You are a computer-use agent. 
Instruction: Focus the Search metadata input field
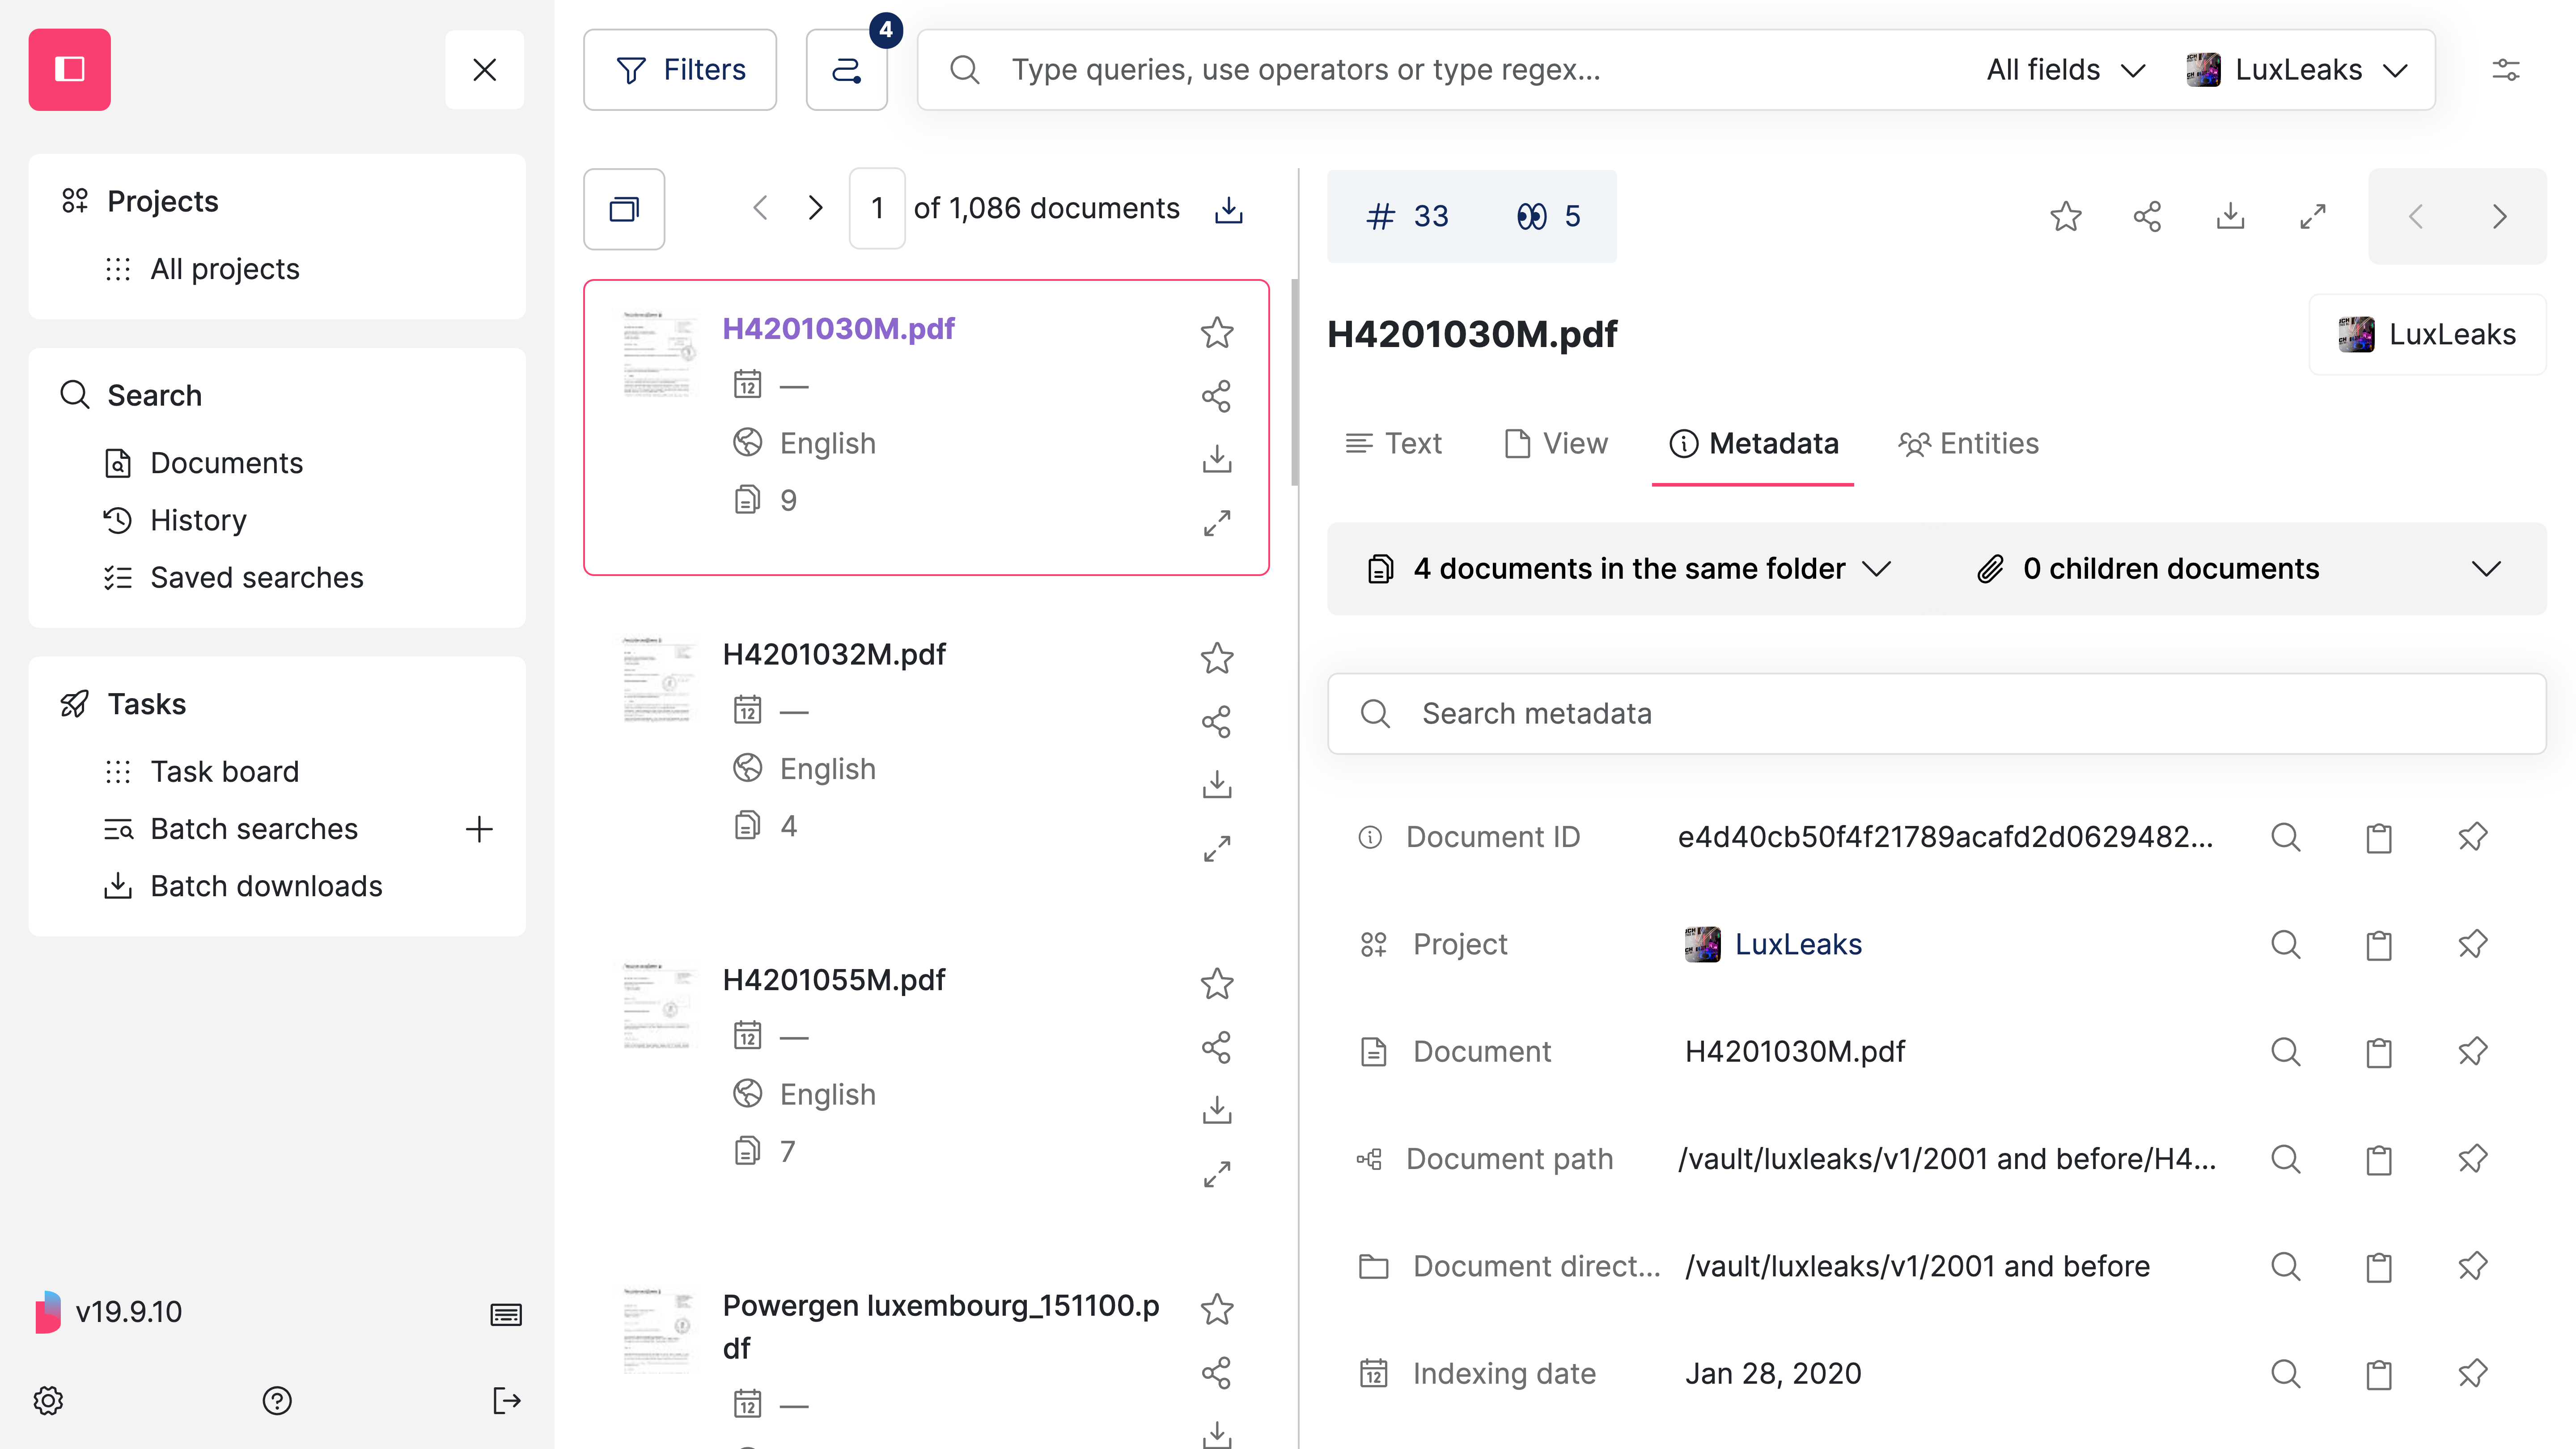coord(1936,714)
